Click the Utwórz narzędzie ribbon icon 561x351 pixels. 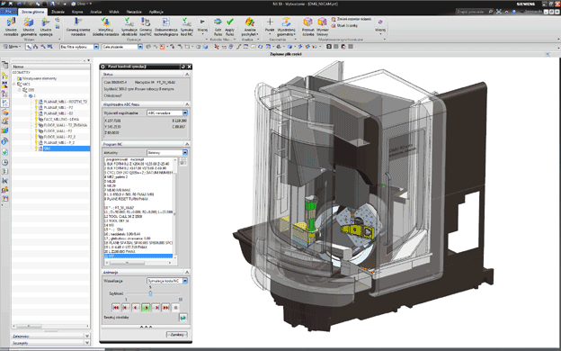[x=11, y=22]
